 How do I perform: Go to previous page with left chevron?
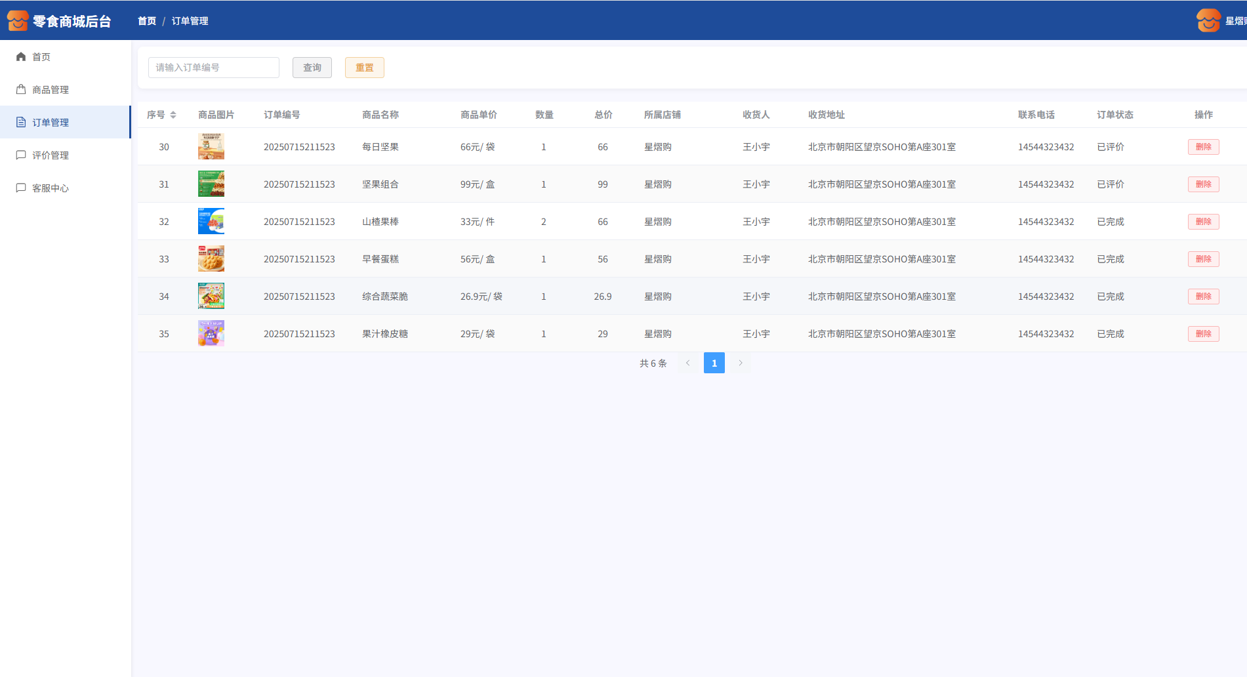point(688,363)
